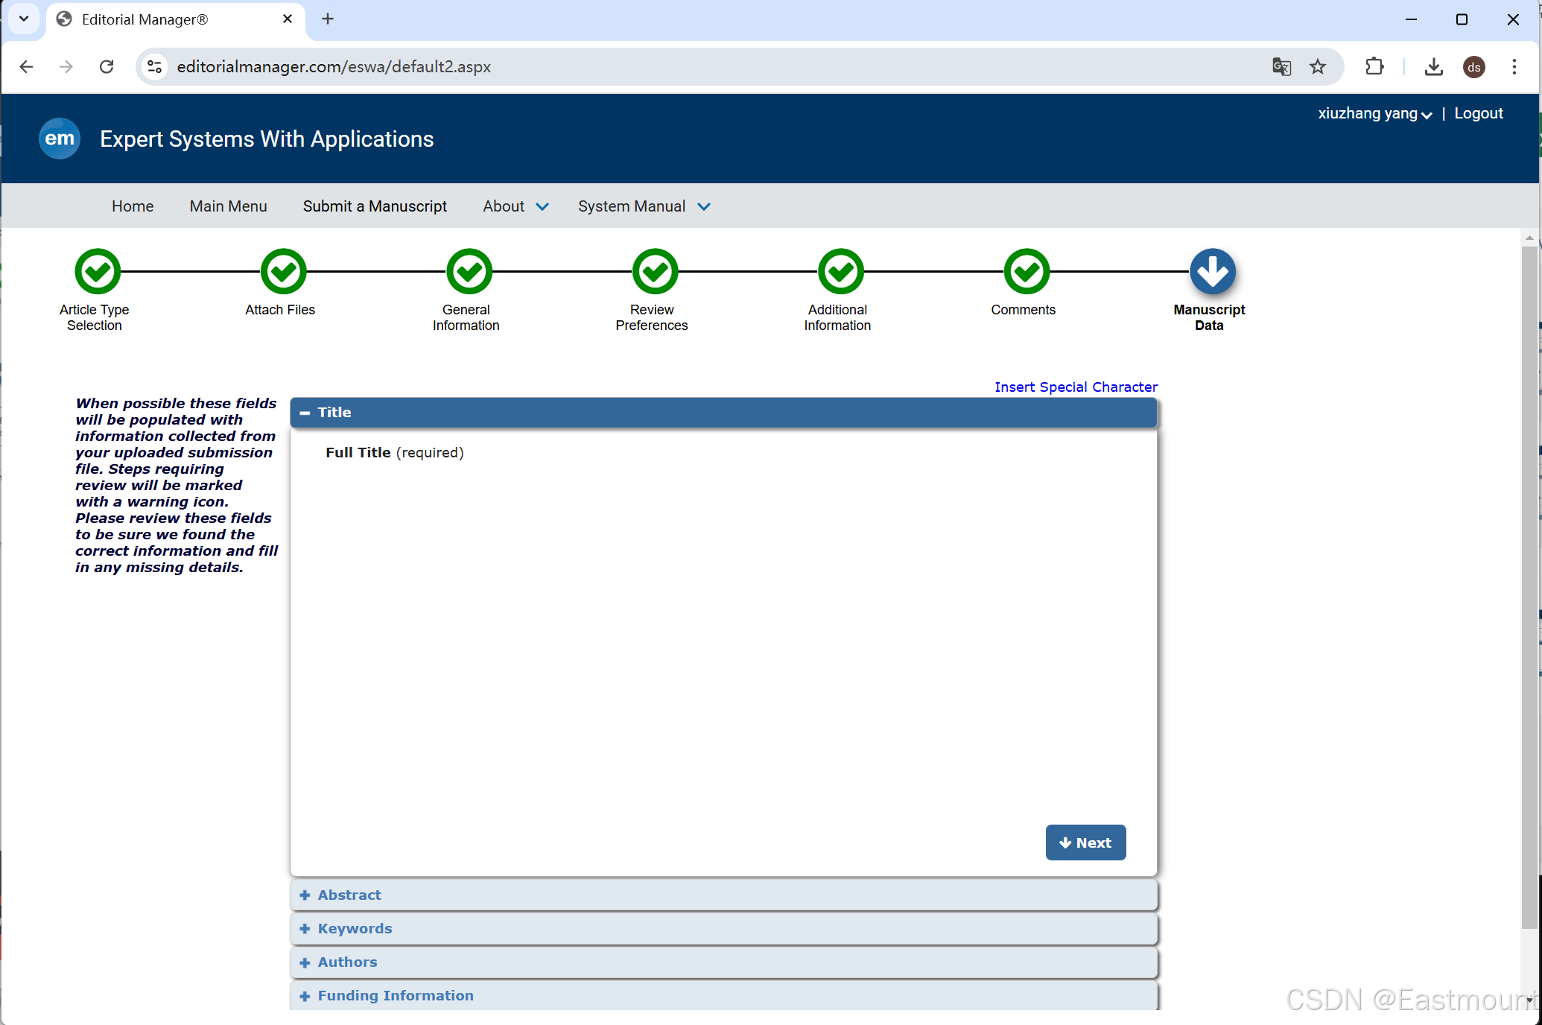Image resolution: width=1542 pixels, height=1025 pixels.
Task: Open the Main Menu tab
Action: click(228, 206)
